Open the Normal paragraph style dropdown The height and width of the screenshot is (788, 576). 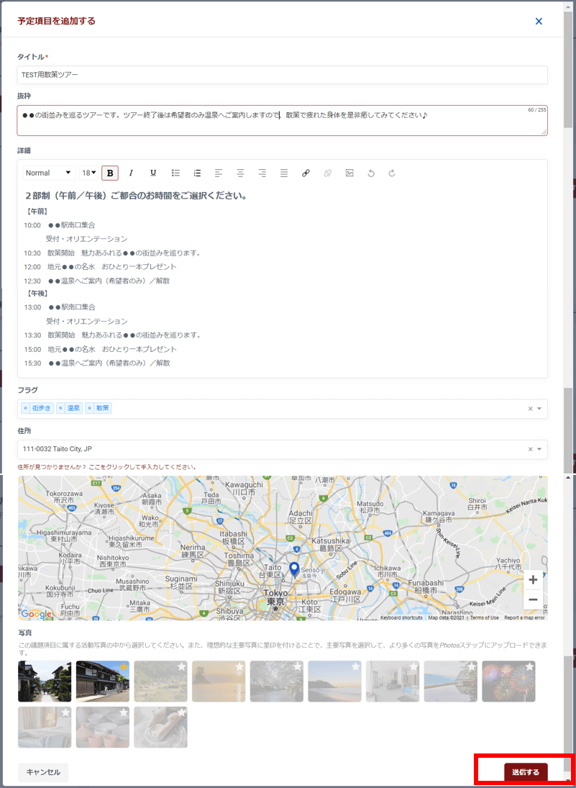point(49,173)
